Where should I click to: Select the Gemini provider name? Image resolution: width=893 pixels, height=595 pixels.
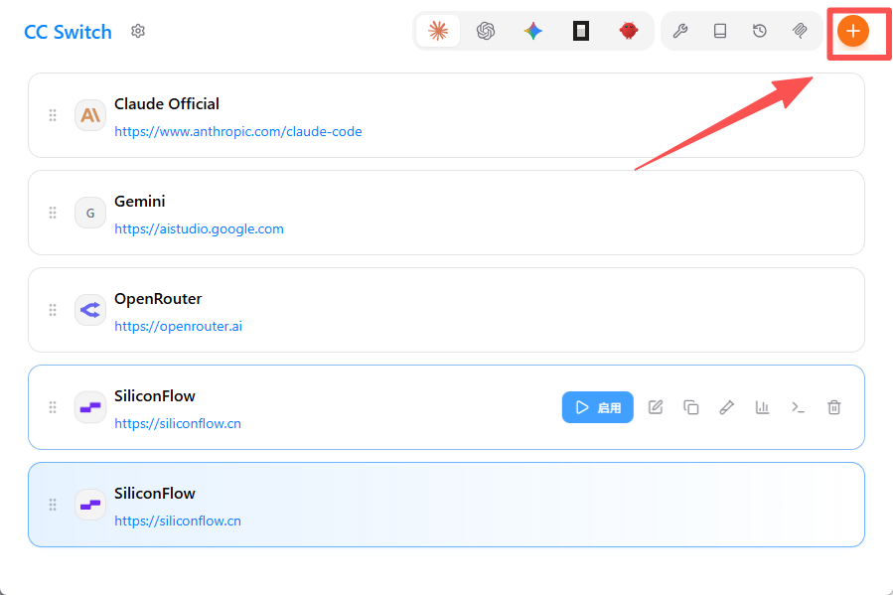[x=139, y=201]
